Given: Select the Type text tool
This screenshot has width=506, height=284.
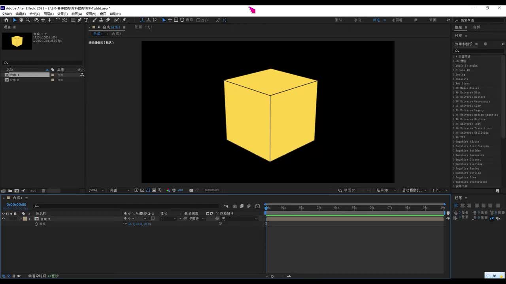Looking at the screenshot, I should point(86,20).
